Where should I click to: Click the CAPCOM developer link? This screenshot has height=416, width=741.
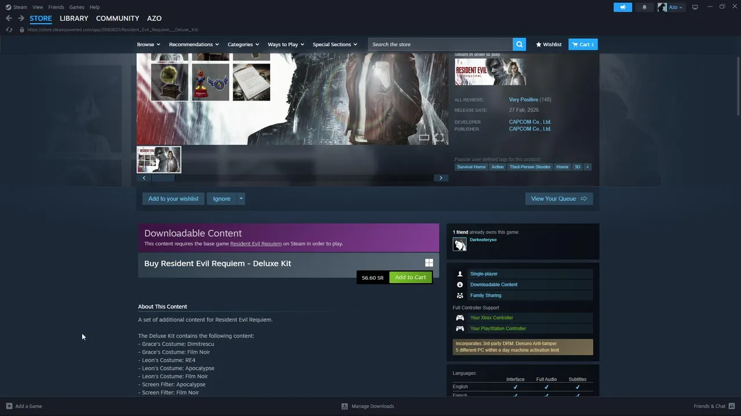pos(530,122)
